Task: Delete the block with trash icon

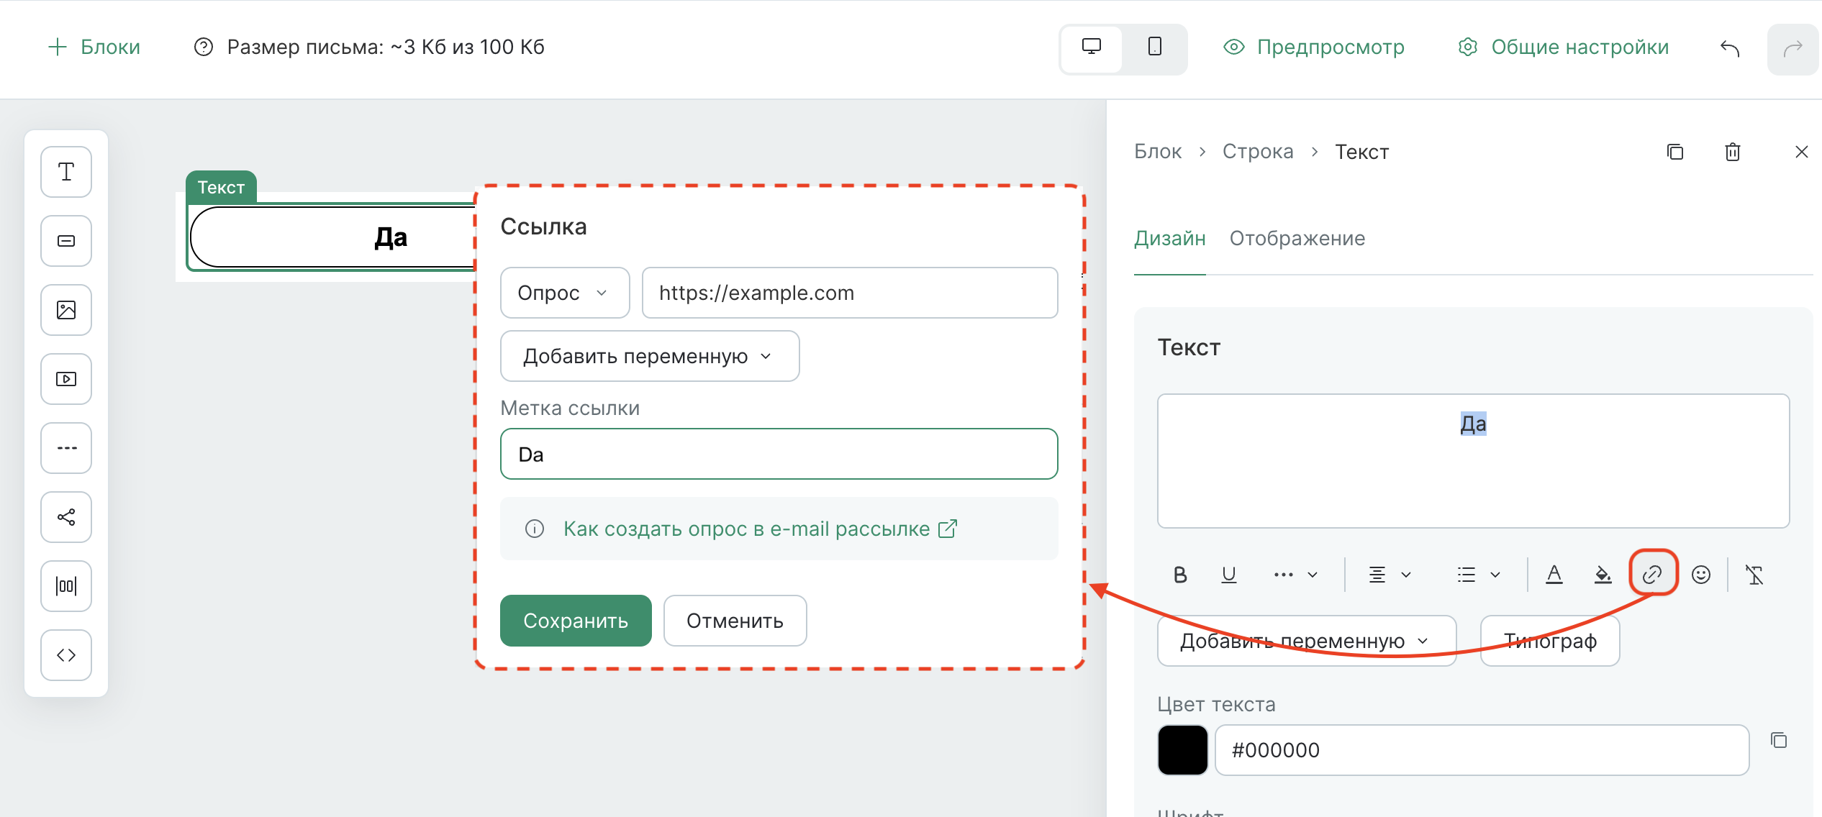Action: [x=1733, y=152]
